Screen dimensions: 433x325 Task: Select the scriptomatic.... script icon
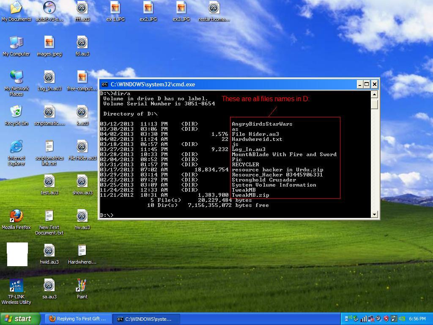click(49, 116)
